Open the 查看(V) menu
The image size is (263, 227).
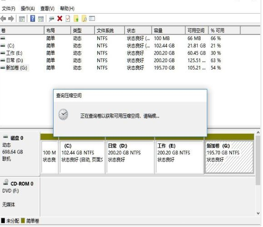pyautogui.click(x=48, y=9)
